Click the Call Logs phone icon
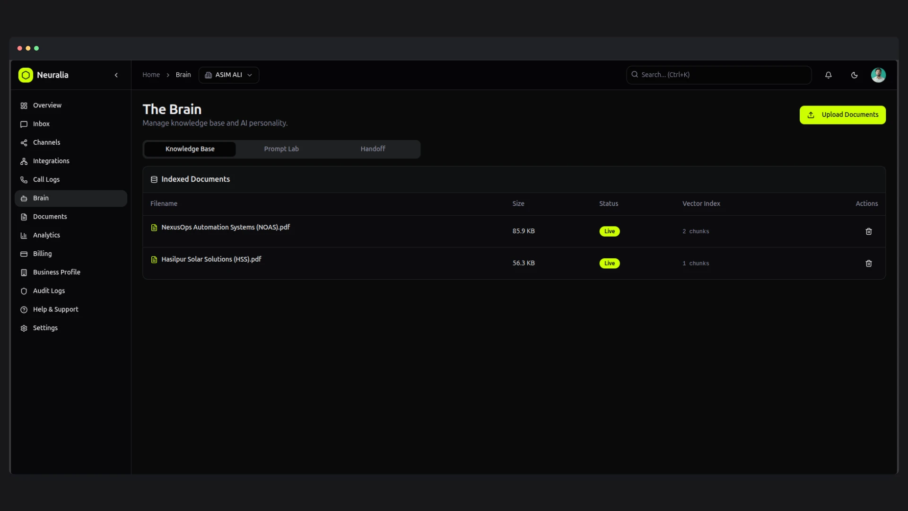 (x=24, y=180)
